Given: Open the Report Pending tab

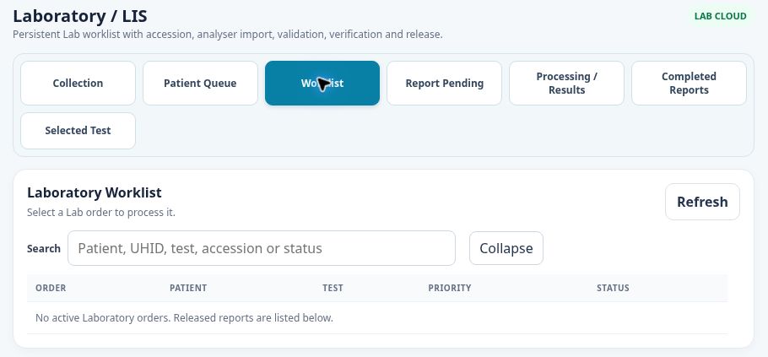Looking at the screenshot, I should coord(444,83).
